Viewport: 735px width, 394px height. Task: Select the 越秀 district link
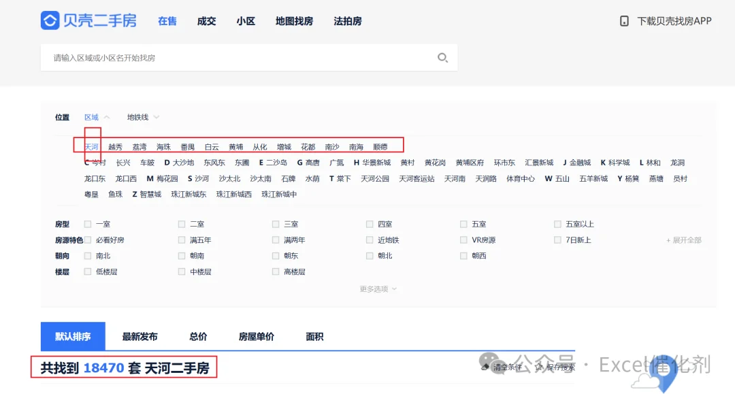[115, 146]
